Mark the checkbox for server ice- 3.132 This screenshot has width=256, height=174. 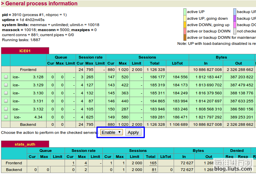click(6, 109)
